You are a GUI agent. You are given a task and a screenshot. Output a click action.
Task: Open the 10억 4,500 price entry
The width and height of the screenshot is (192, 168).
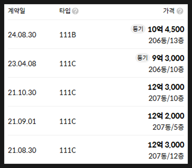click(x=166, y=29)
